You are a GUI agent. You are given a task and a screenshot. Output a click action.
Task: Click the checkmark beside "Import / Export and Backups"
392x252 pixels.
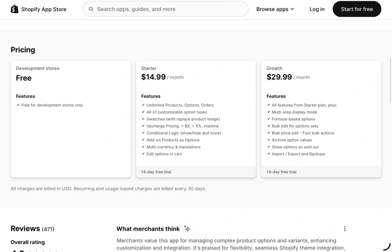coord(268,154)
